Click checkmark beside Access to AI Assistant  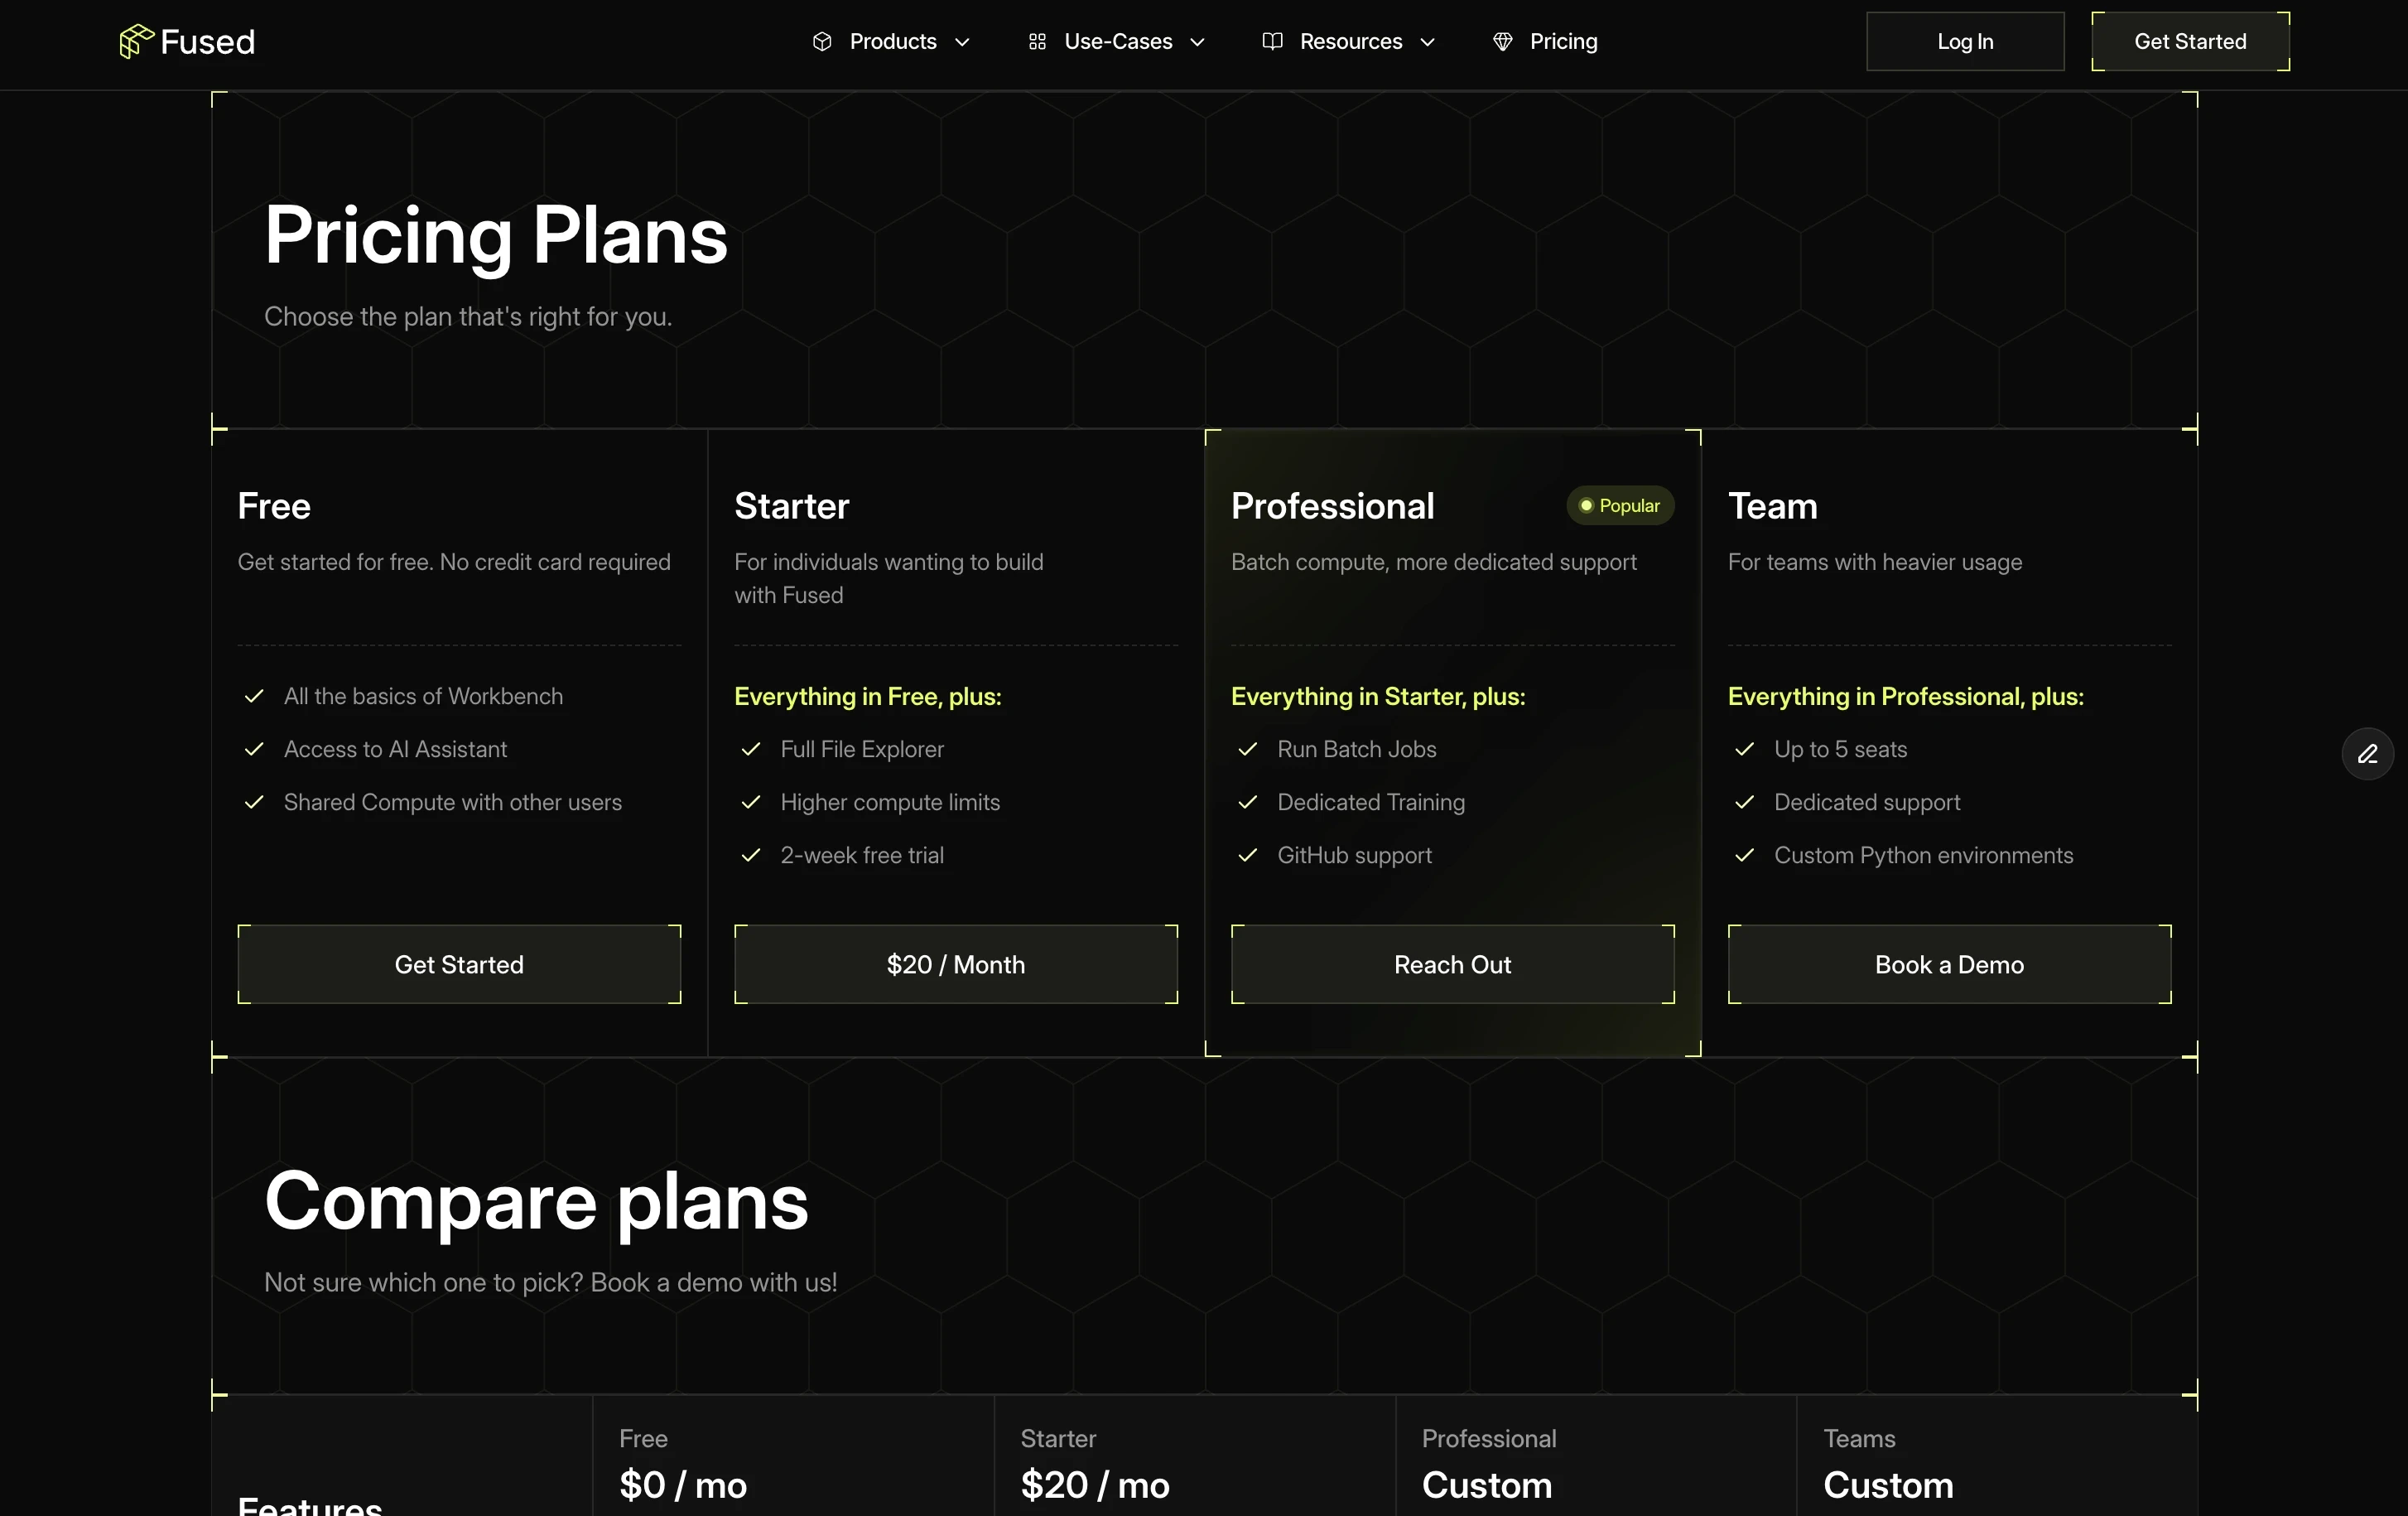tap(254, 750)
